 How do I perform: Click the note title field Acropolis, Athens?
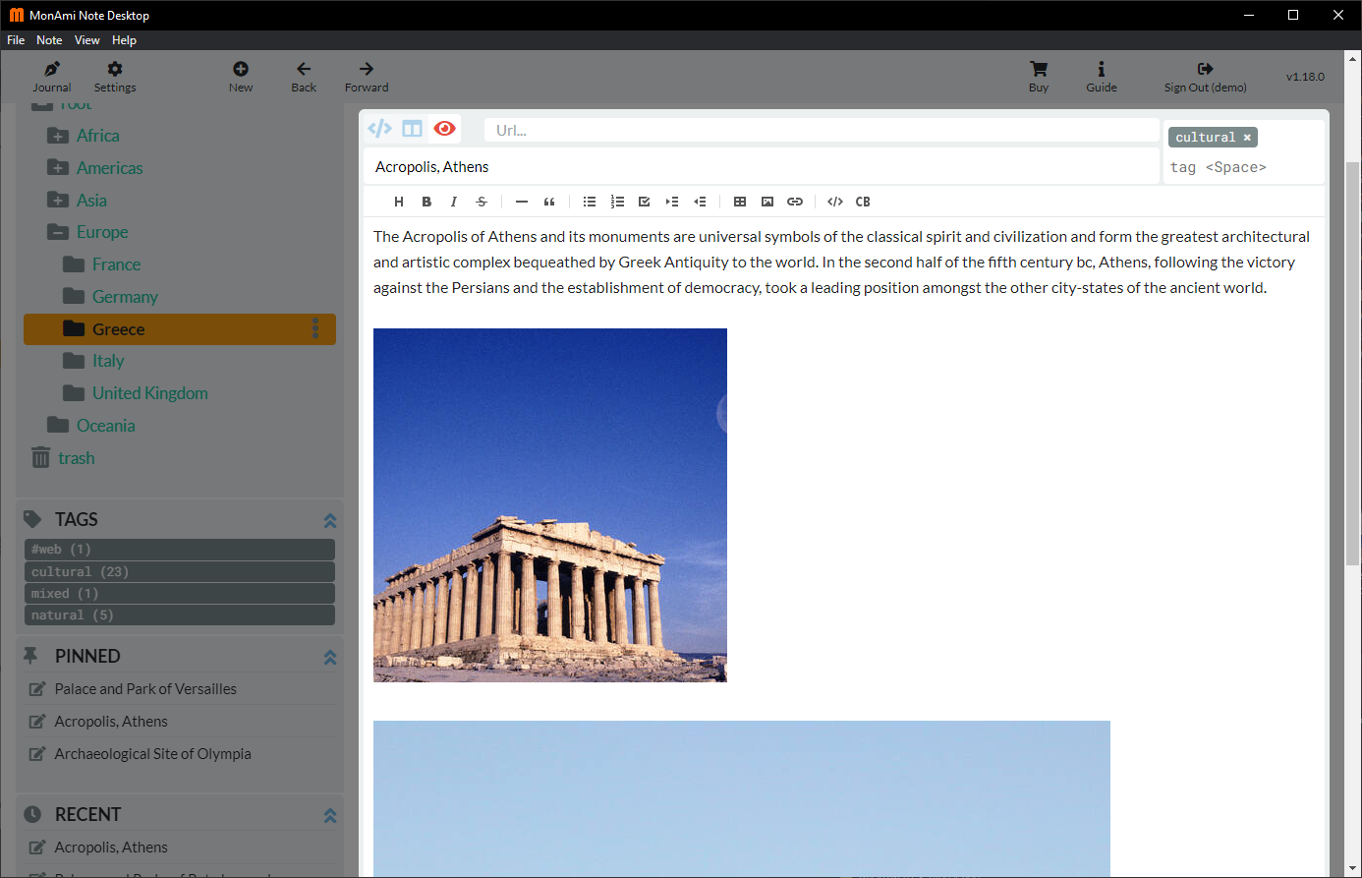(x=762, y=166)
